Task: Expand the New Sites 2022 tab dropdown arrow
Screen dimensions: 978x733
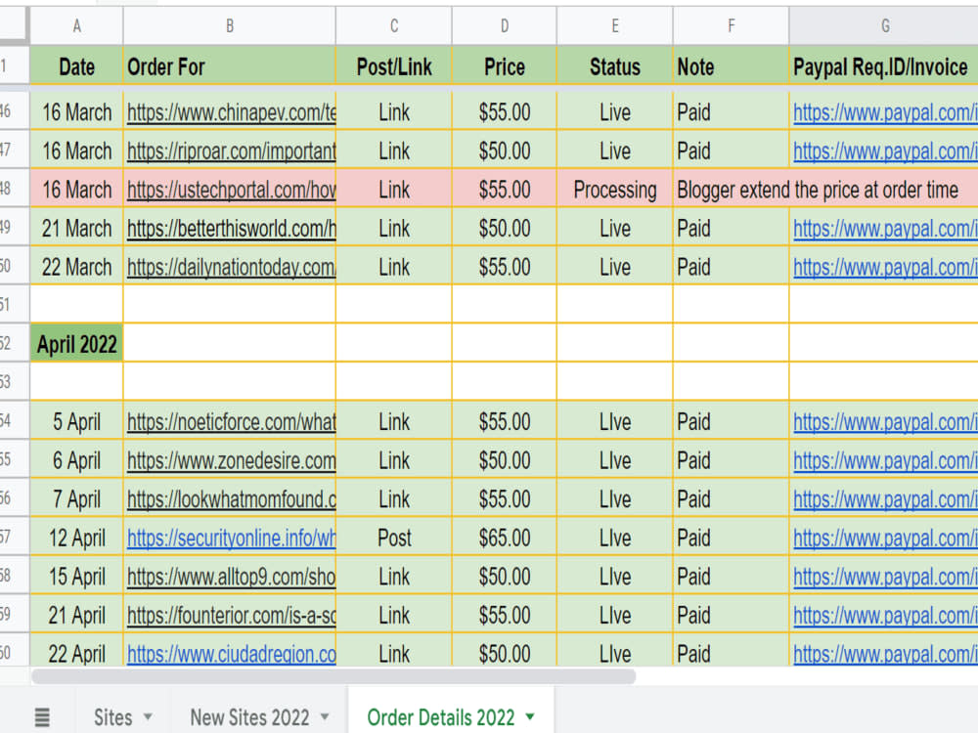Action: coord(325,716)
